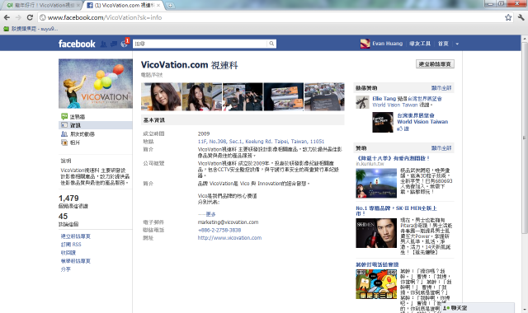Click the page vertical scrollbar
Image resolution: width=528 pixels, height=313 pixels.
coord(525,138)
